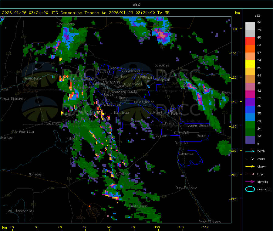
Task: Click the -120 km tick on right axis
Action: 234,77
